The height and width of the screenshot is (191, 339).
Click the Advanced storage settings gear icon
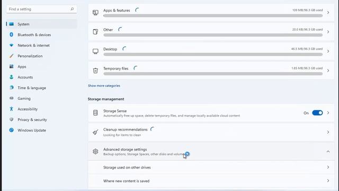[x=95, y=152]
